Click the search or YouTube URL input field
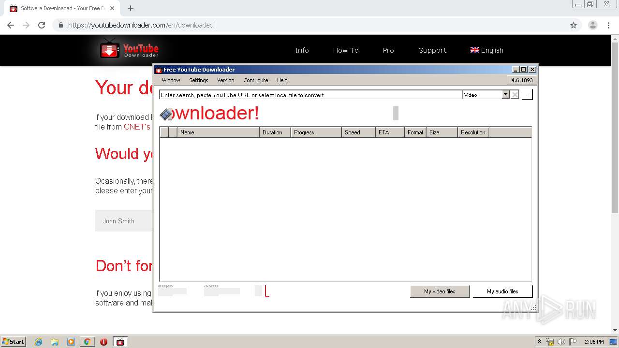Viewport: 619px width, 348px height. 310,95
